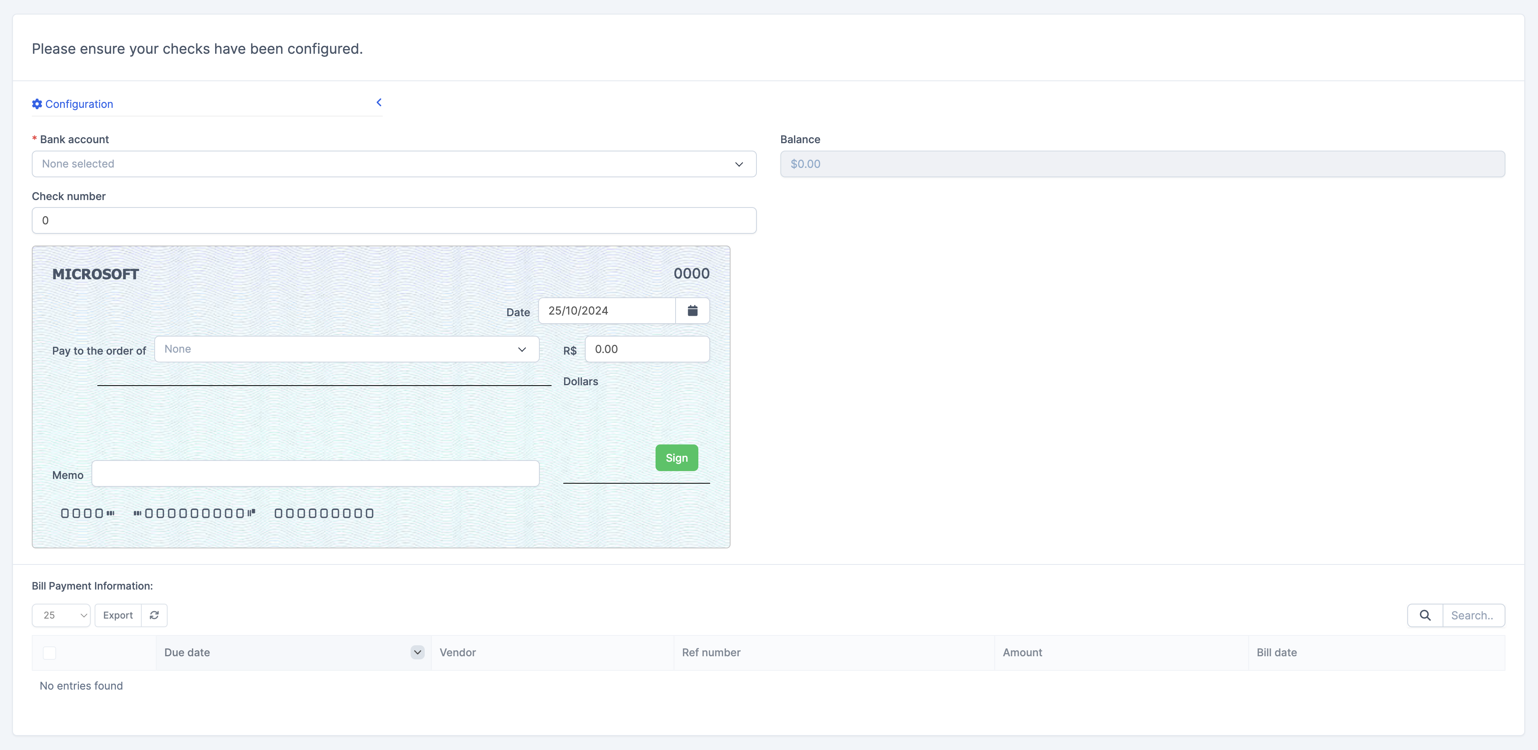This screenshot has width=1538, height=750.
Task: Click the Search bills text box
Action: click(x=1473, y=615)
